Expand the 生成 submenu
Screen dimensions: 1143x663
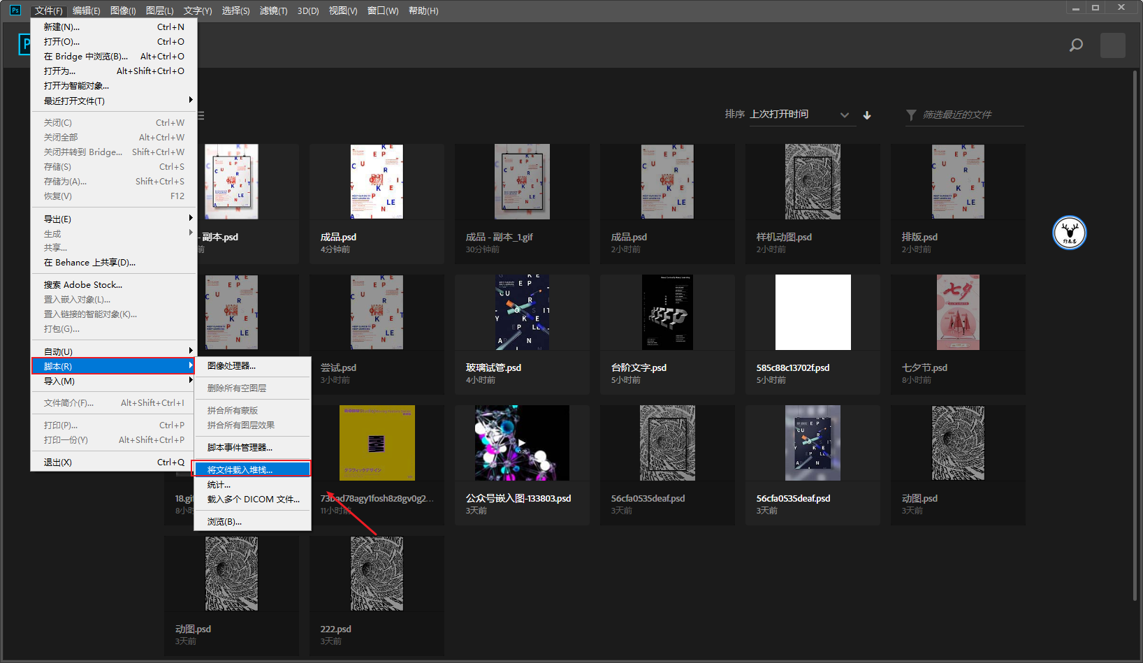[114, 233]
